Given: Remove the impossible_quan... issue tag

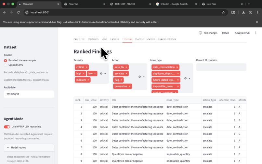Looking at the screenshot, I should click(x=178, y=86).
